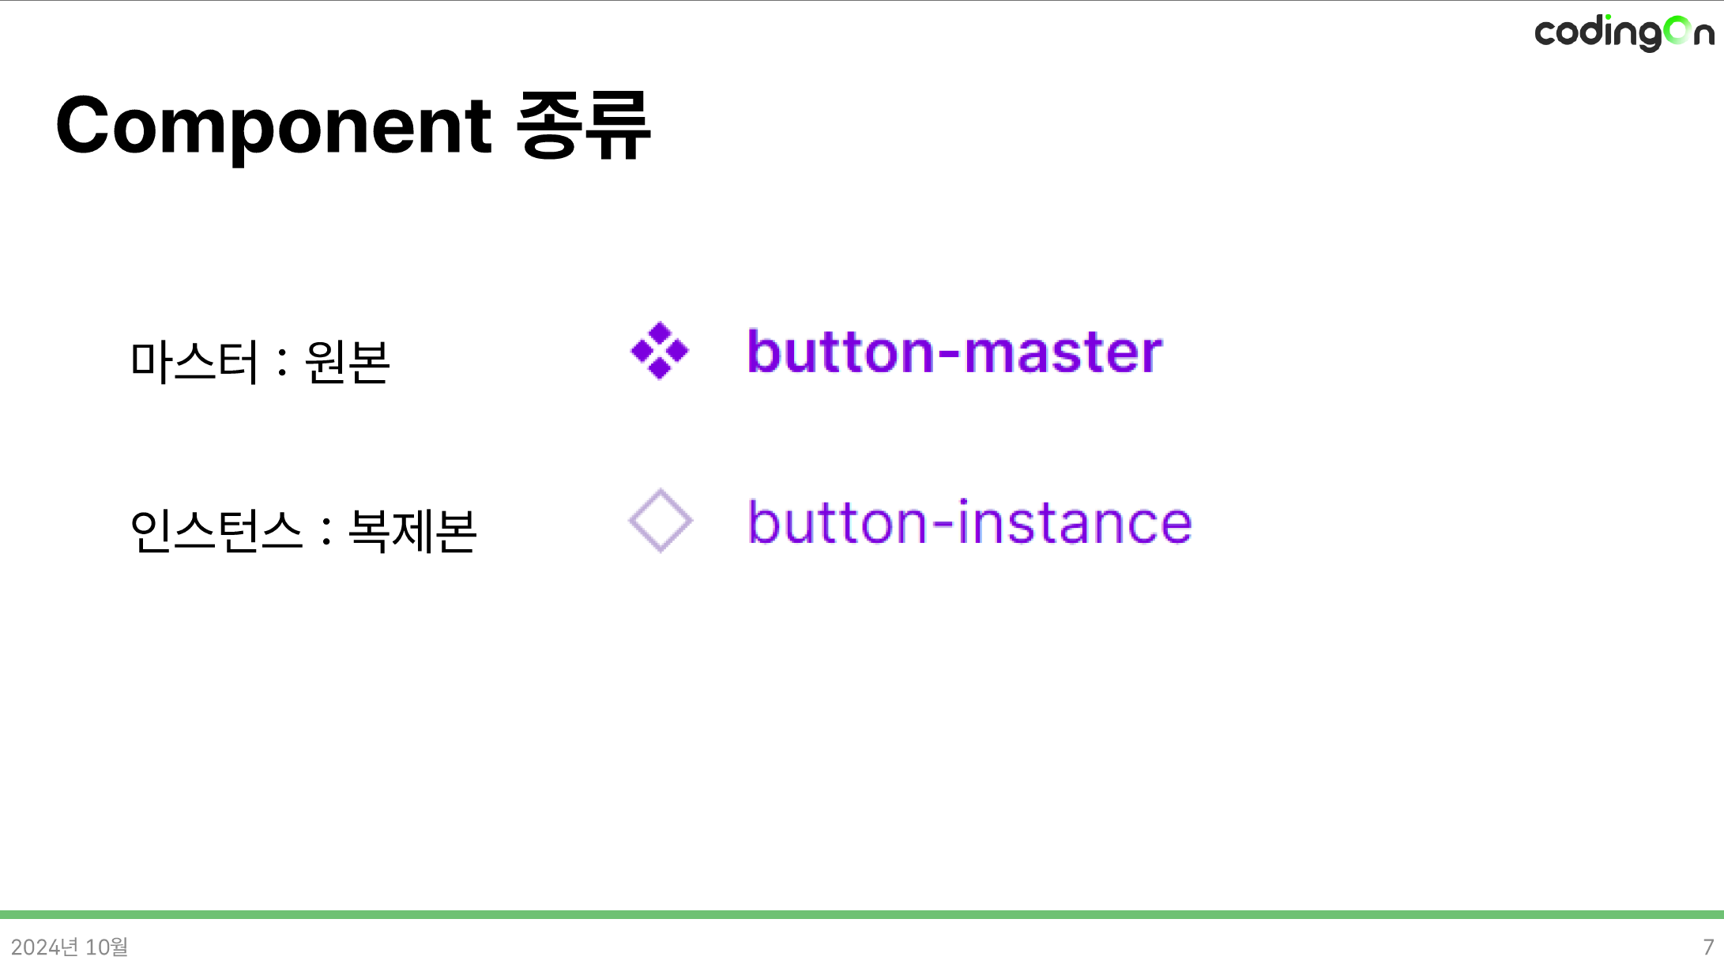
Task: Click the codingOn logo
Action: point(1624,32)
